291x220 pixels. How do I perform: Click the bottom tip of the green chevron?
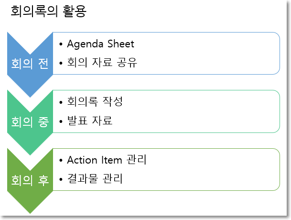pos(30,211)
